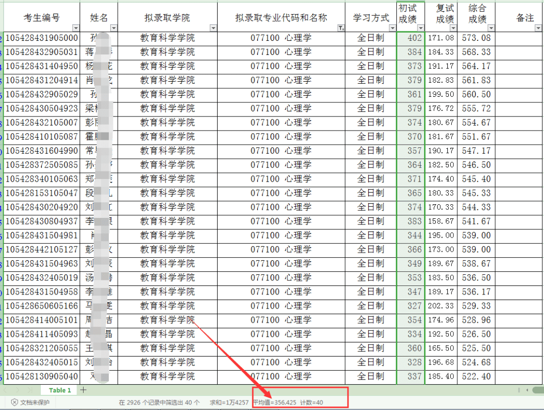Select cell with ID 105428410105087
This screenshot has height=410, width=544.
click(x=42, y=137)
